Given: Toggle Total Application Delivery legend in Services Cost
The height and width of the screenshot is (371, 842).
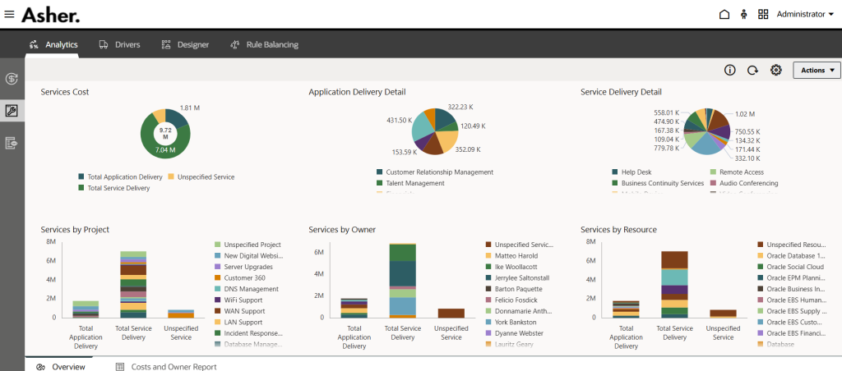Looking at the screenshot, I should coord(124,177).
